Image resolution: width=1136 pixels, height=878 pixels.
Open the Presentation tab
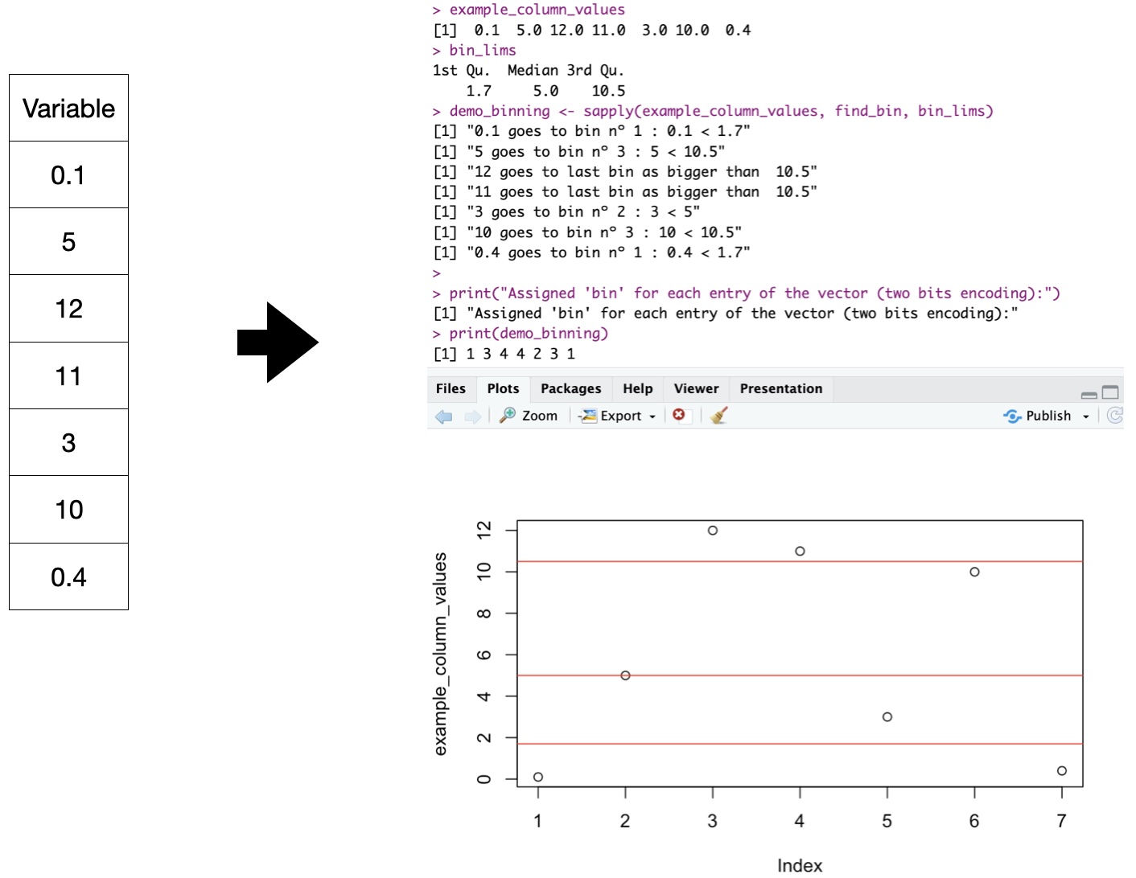pos(780,389)
